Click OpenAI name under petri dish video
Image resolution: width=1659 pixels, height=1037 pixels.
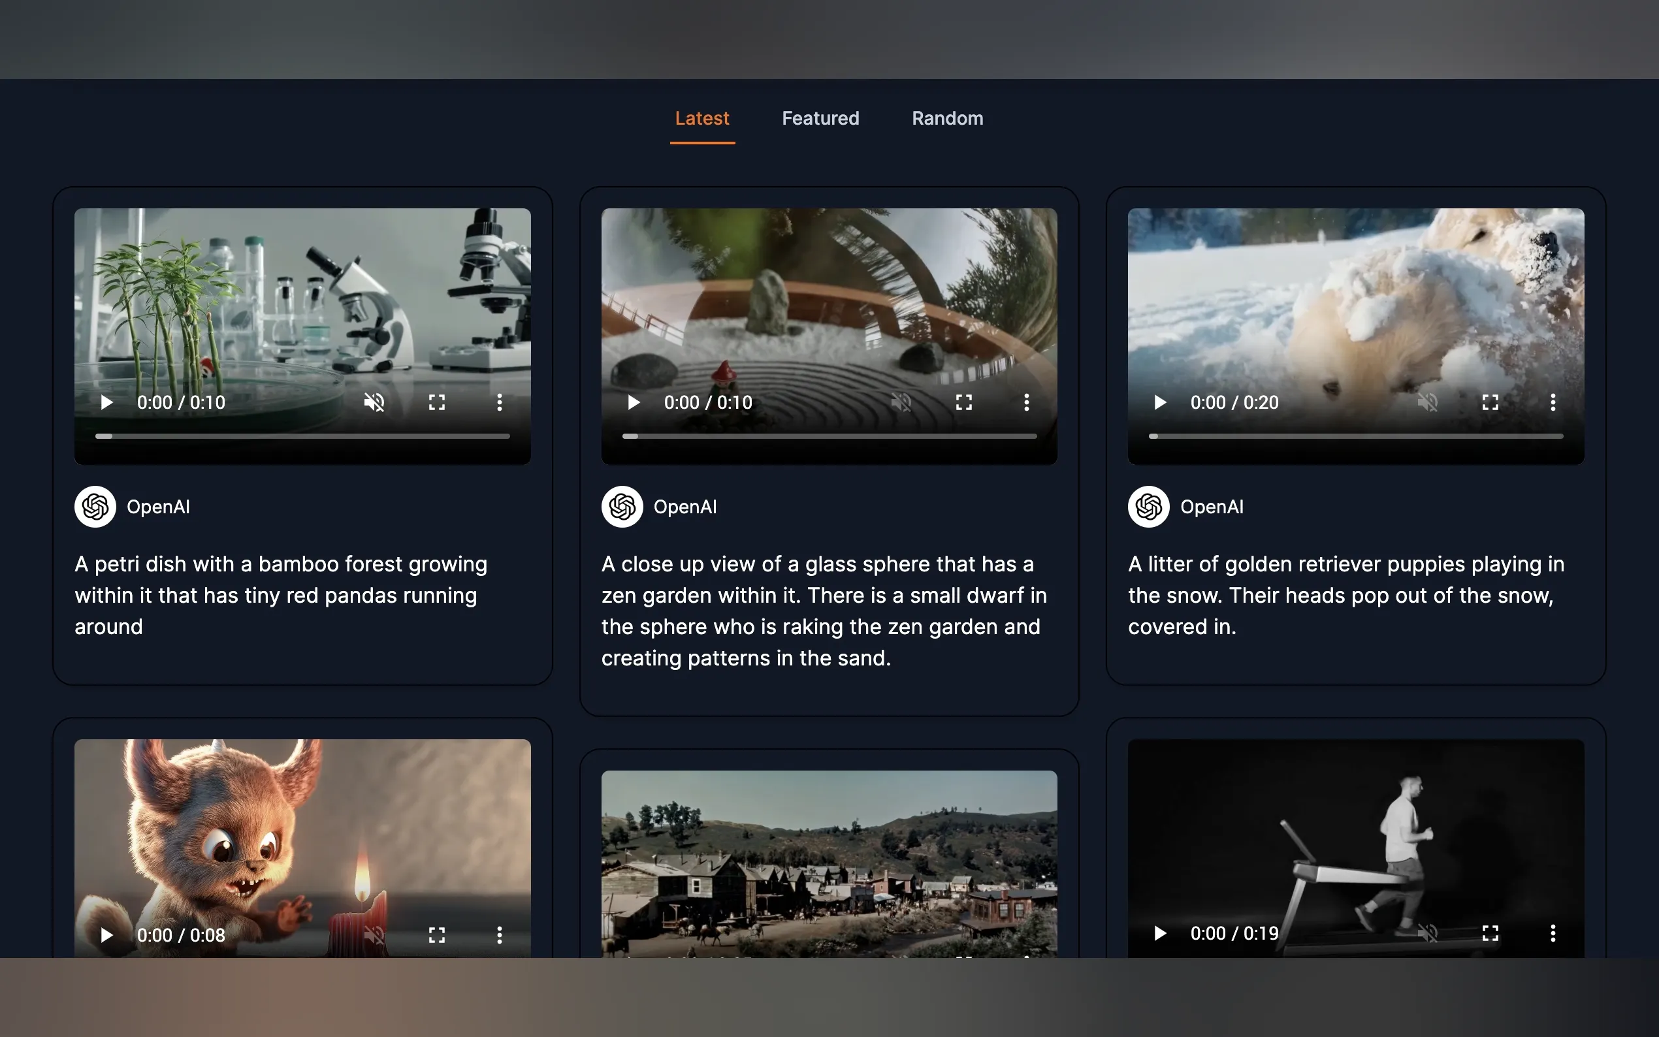pos(159,507)
